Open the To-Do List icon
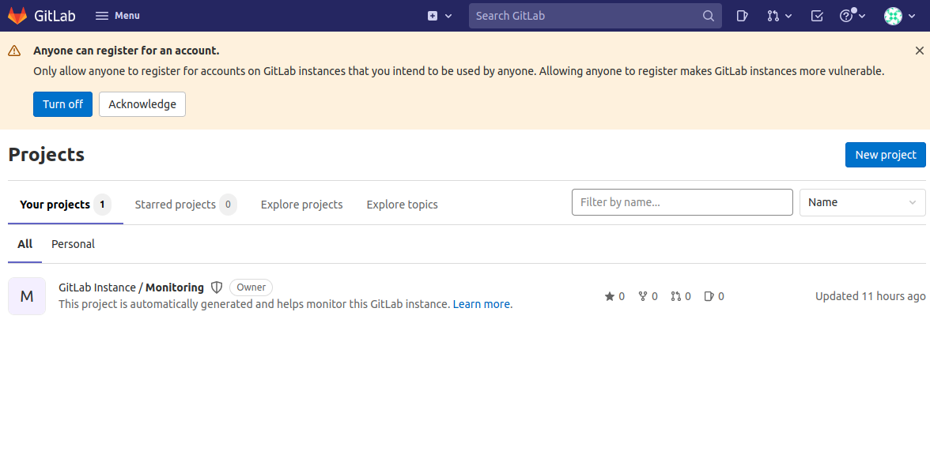 817,16
